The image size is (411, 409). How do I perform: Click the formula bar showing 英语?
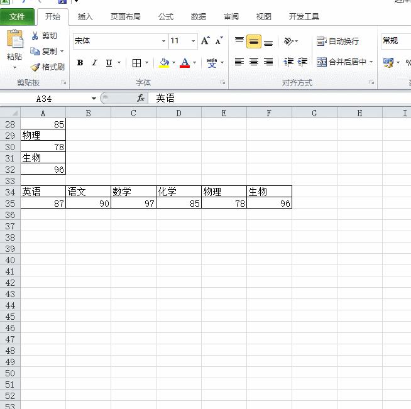[x=280, y=98]
